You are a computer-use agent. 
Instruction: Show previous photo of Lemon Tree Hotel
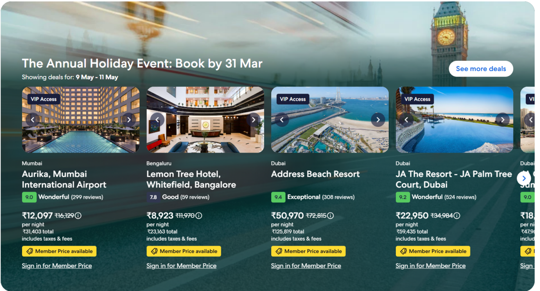tap(157, 120)
